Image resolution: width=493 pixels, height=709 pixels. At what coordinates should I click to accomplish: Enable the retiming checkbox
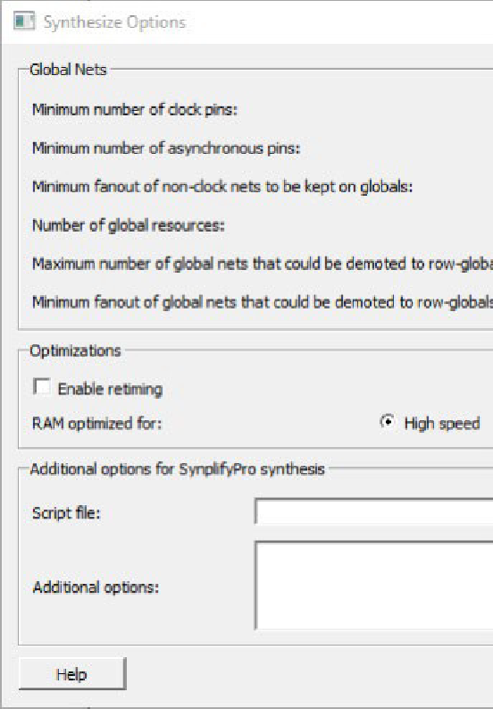[x=42, y=387]
